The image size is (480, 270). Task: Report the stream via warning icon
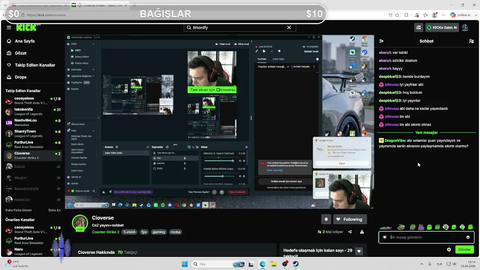click(x=362, y=232)
